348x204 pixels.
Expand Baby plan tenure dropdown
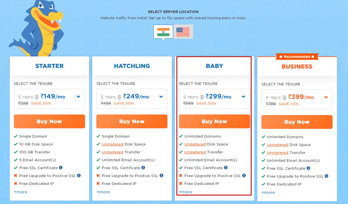(x=244, y=97)
